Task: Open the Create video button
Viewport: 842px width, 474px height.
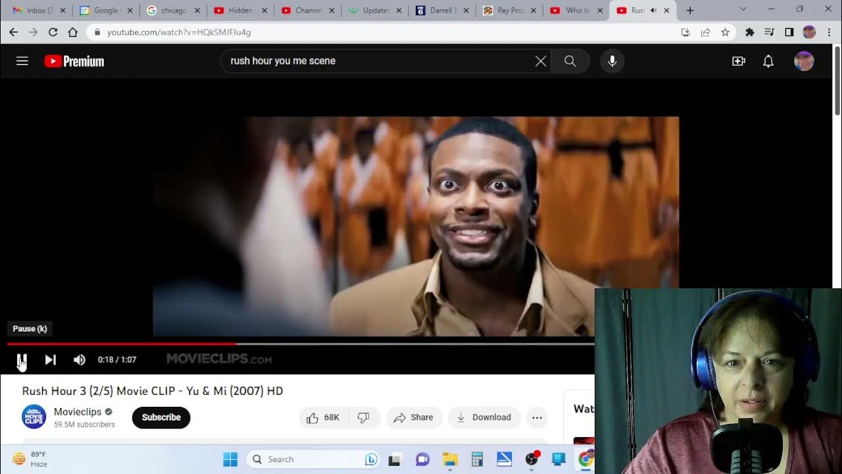Action: point(739,61)
